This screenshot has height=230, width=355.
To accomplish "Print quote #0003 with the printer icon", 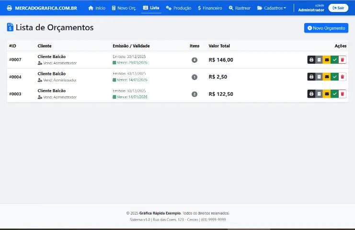I will 311,94.
